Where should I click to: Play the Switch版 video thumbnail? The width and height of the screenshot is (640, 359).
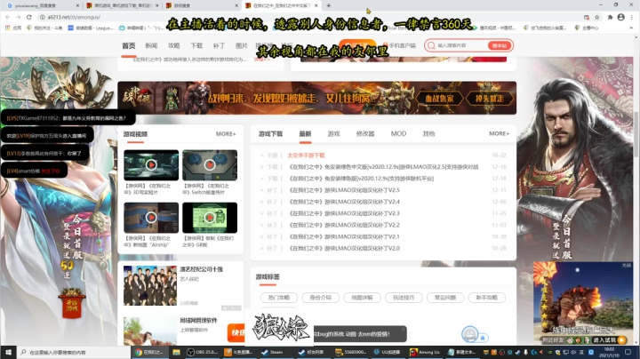pyautogui.click(x=210, y=164)
